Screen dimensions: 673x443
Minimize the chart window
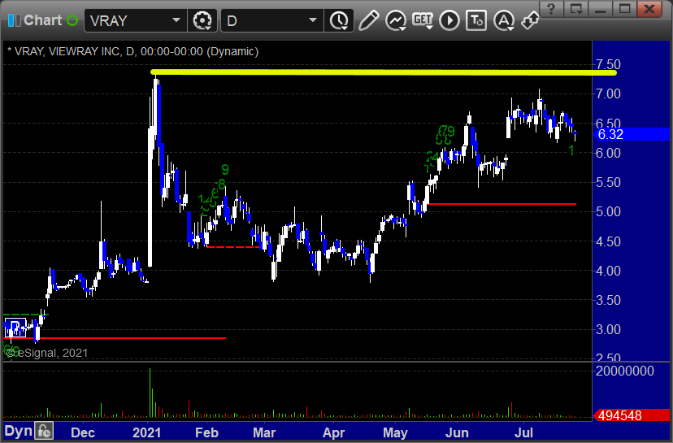point(600,9)
